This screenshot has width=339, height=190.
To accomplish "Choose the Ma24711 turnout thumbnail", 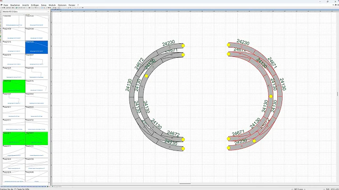I will 14,125.
